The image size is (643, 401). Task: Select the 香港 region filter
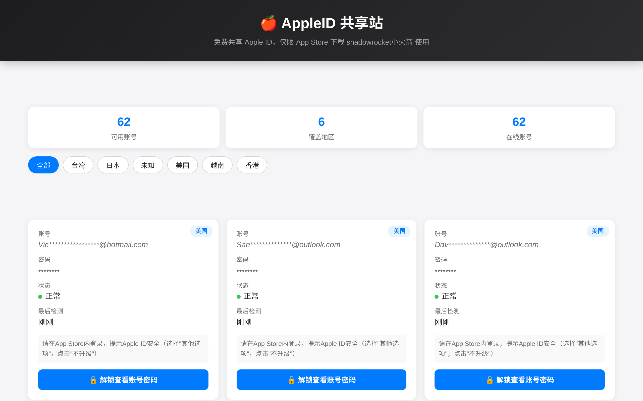click(252, 165)
